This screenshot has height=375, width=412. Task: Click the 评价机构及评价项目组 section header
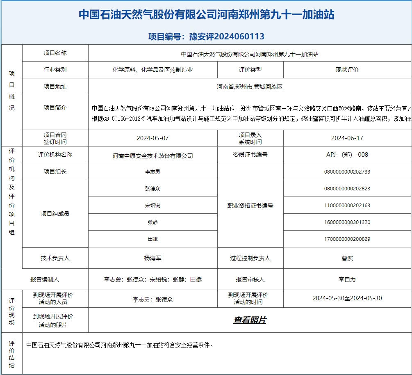[x=11, y=192]
